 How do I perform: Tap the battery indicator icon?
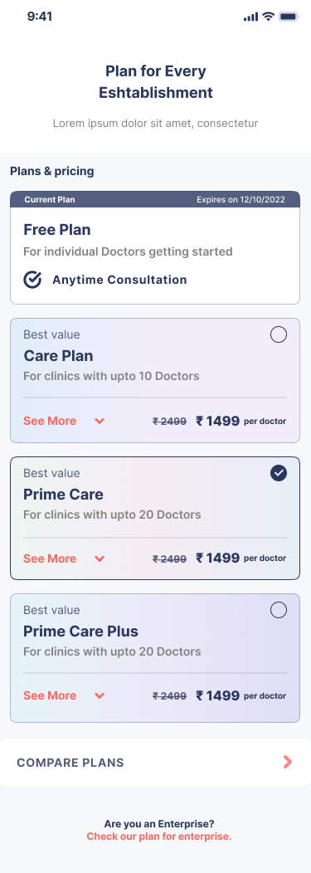289,17
